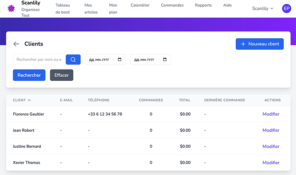This screenshot has height=175, width=296.
Task: Click $0.00 total in Xavier Thomas row
Action: 185,162
